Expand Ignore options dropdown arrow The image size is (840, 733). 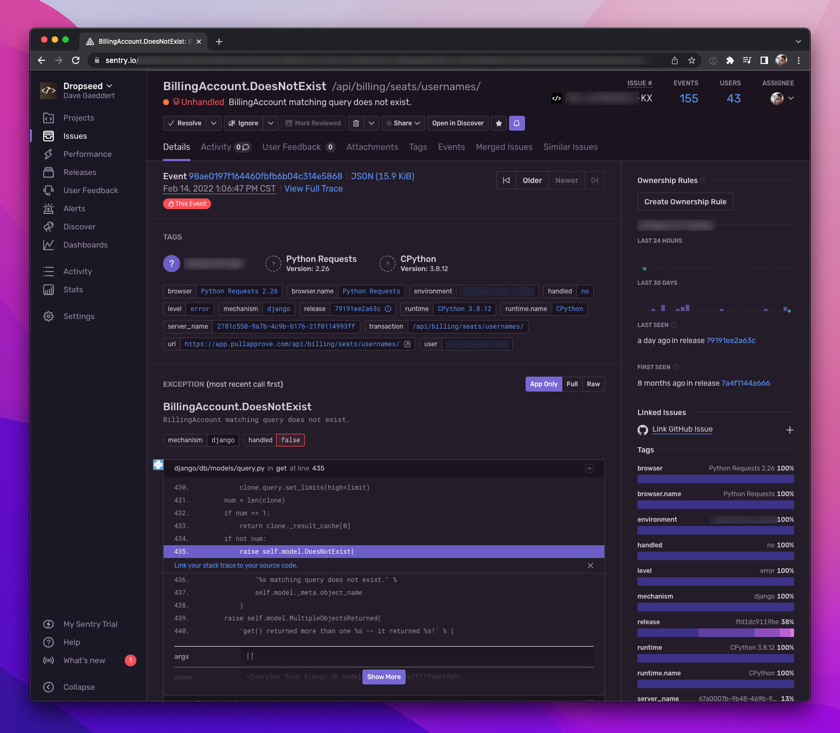click(271, 123)
